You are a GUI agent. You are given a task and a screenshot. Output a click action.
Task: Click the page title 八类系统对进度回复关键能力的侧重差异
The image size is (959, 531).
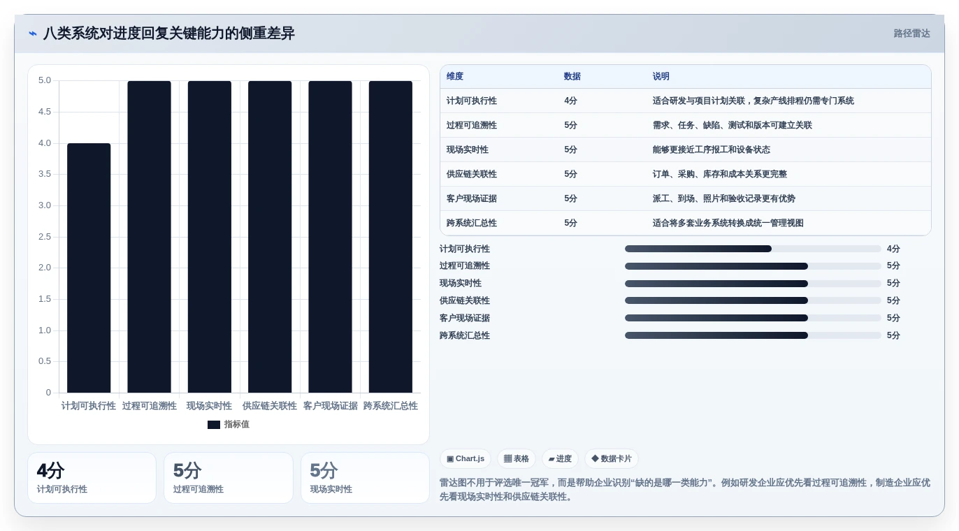(x=169, y=34)
